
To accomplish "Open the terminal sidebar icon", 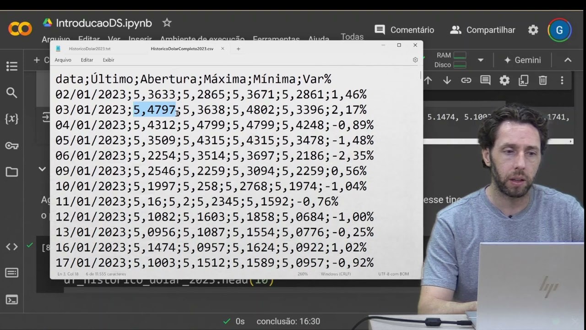I will (x=12, y=300).
